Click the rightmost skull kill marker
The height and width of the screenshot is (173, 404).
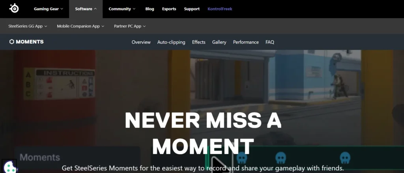coord(345,158)
